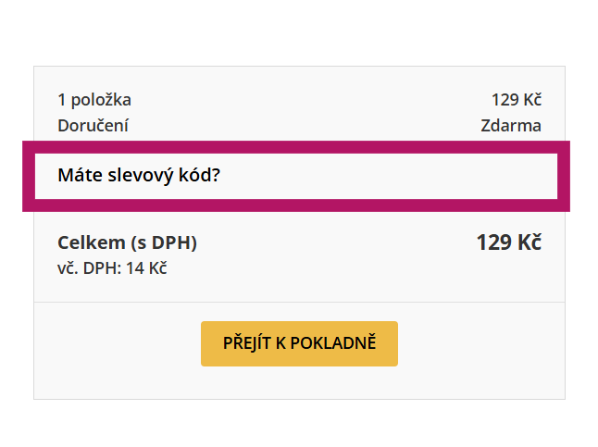Select the vč. DPH: 14 Kč text
598x447 pixels.
tap(112, 269)
